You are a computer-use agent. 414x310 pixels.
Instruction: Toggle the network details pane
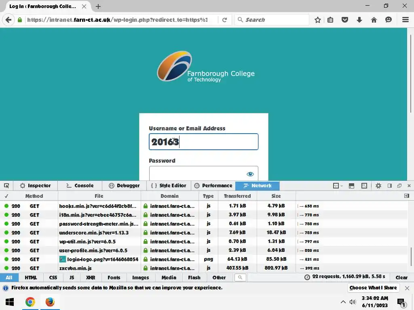[407, 196]
